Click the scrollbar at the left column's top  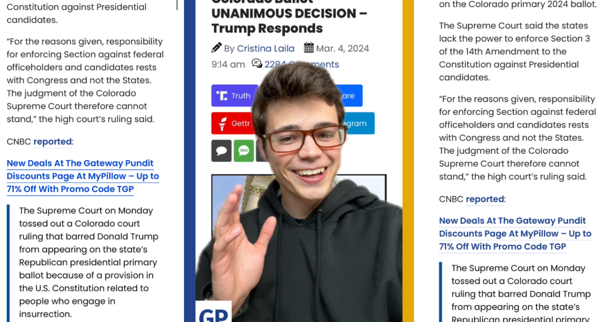(177, 5)
